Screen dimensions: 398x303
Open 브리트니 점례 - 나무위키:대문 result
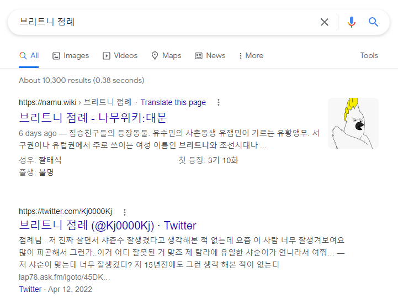coord(93,117)
